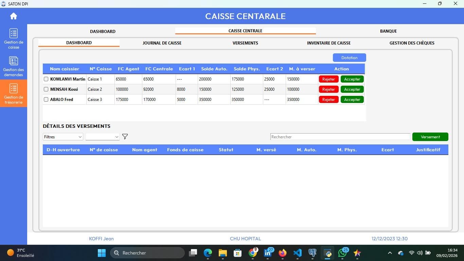Open the empty dropdown beside Filtres
This screenshot has height=261, width=464.
point(103,137)
